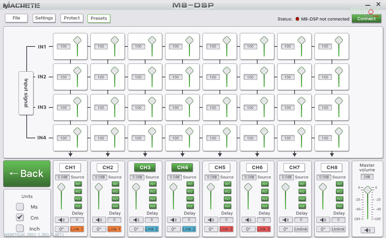Mute the CH7 output speaker icon

coord(286,220)
